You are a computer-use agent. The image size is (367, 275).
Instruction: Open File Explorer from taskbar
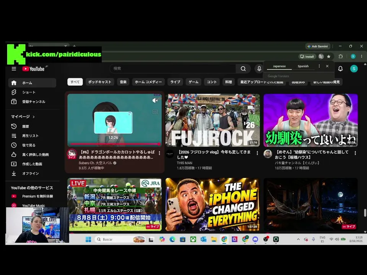(214, 239)
